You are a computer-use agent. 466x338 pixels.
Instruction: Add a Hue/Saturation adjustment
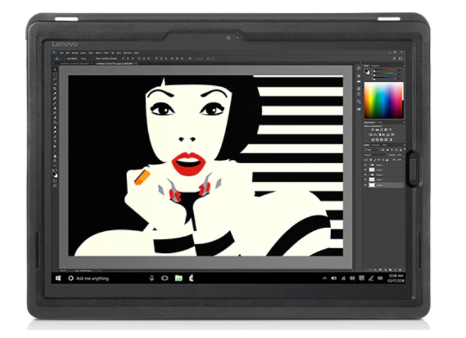[370, 135]
